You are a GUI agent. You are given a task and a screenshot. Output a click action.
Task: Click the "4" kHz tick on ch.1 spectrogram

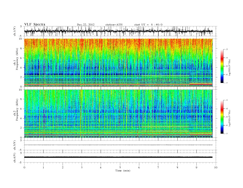pos(21,68)
